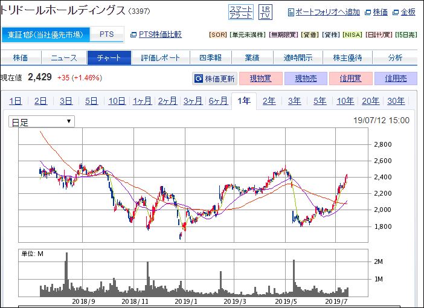Switch to the PTS market tab
The image size is (424, 308).
tap(106, 34)
